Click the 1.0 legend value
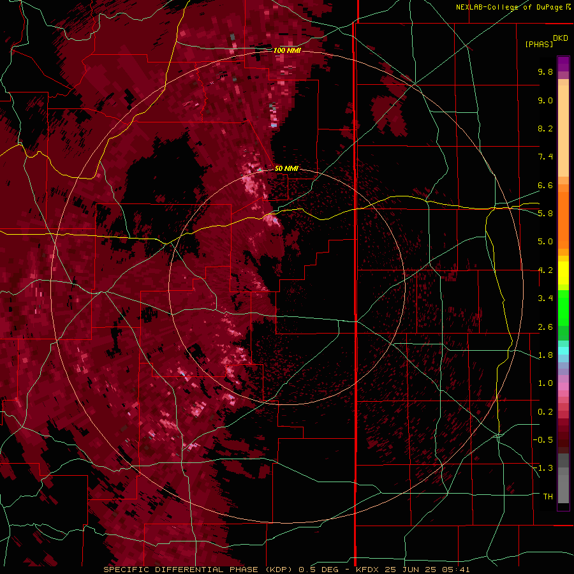This screenshot has width=574, height=574. click(545, 383)
